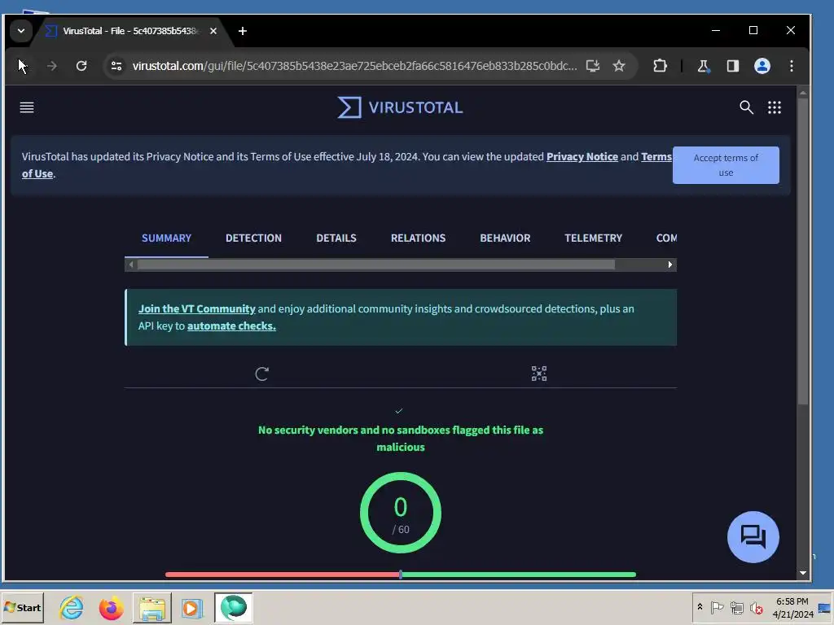Viewport: 834px width, 625px height.
Task: Click the tab bar scroll left arrow
Action: point(131,264)
